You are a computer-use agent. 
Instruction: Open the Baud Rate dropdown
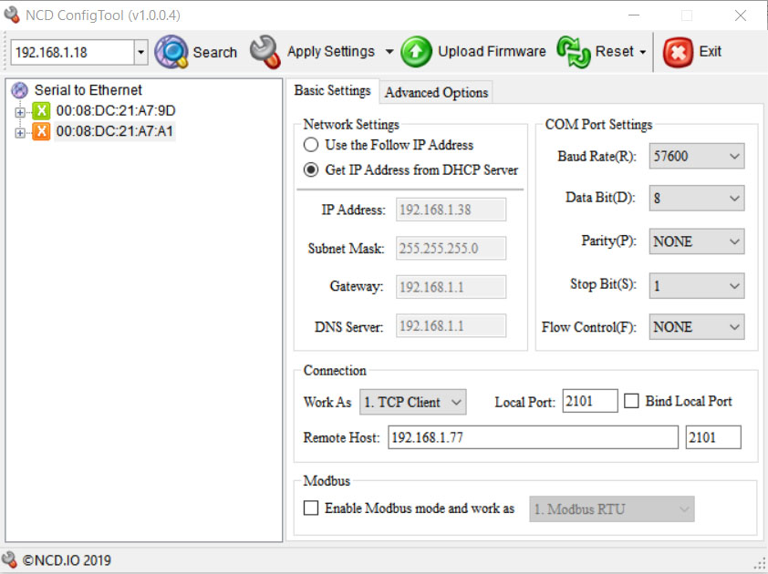[697, 156]
